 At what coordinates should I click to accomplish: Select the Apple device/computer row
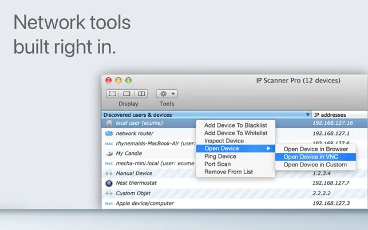(235, 203)
